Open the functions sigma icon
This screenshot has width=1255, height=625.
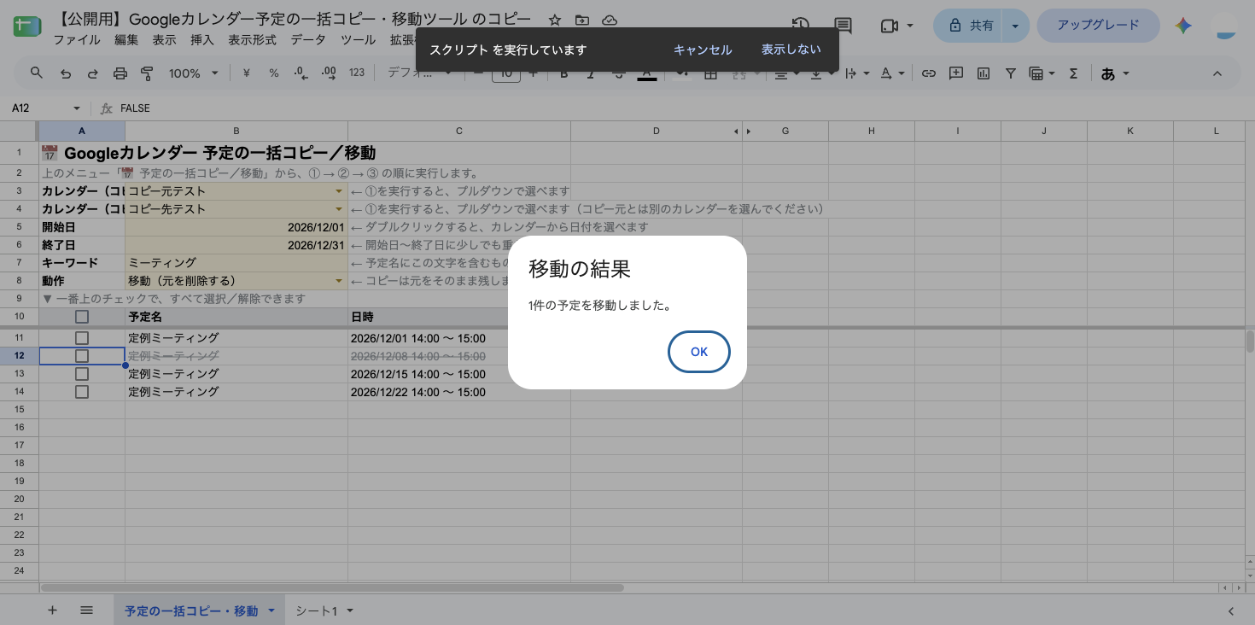click(x=1074, y=73)
